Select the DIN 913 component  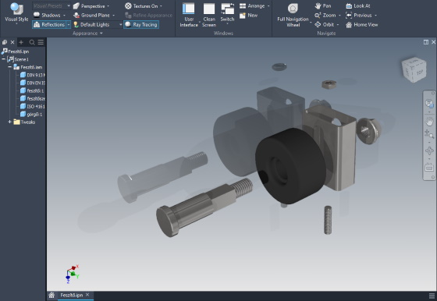pyautogui.click(x=33, y=75)
